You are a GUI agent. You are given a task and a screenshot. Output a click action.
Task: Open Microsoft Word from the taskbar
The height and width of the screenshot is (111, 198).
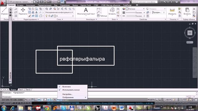pos(122,108)
